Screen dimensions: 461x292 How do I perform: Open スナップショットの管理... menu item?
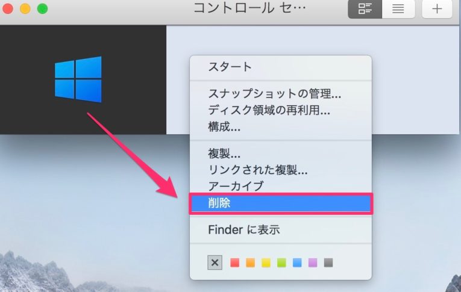coord(281,94)
